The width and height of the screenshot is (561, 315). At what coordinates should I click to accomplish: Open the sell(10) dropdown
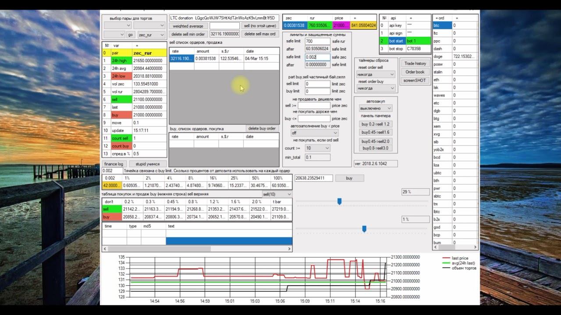pos(277,194)
